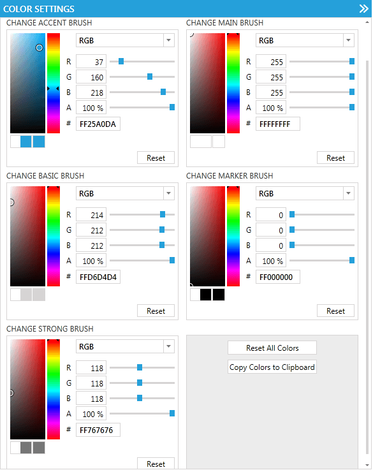373x470 pixels.
Task: Click the Accent Brush green channel slider handle
Action: [150, 77]
